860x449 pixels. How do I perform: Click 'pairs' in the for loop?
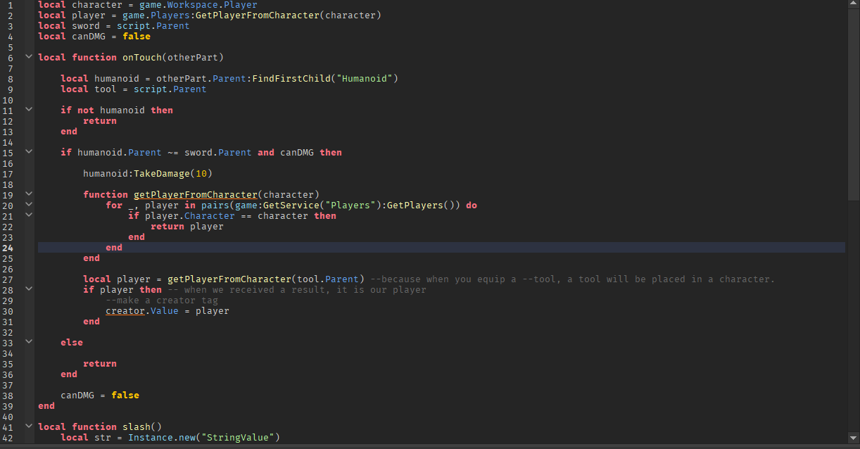click(215, 205)
